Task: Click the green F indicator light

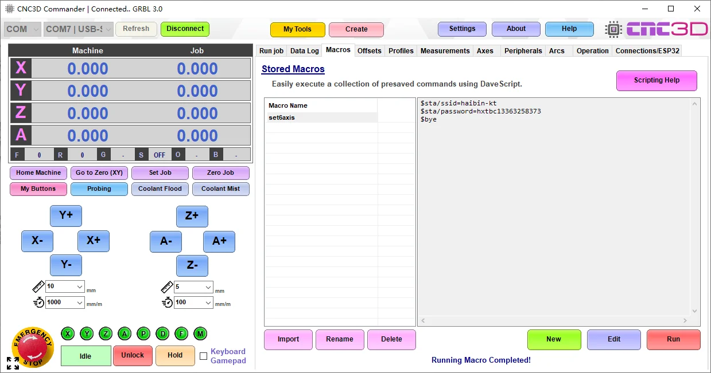Action: [181, 333]
